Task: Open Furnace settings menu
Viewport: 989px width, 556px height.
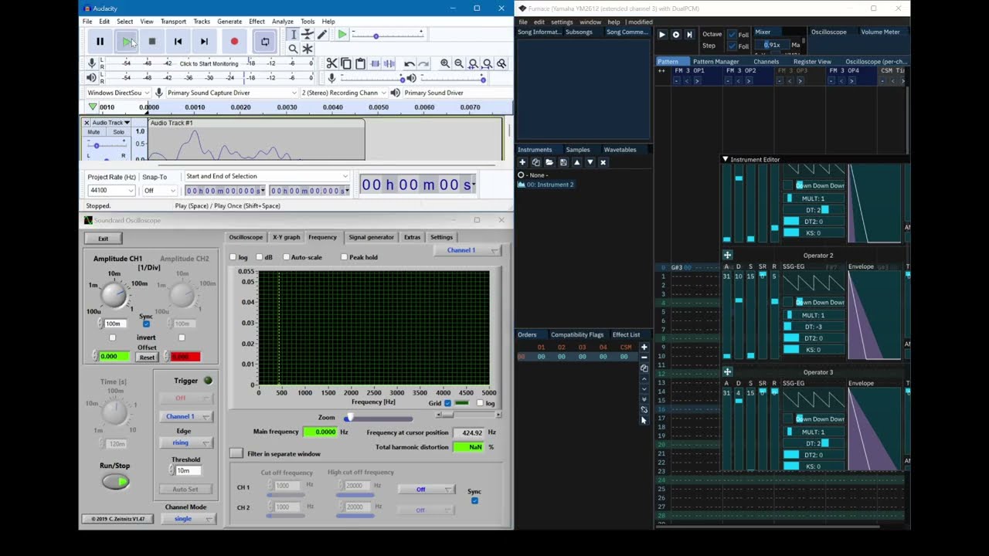Action: tap(562, 22)
